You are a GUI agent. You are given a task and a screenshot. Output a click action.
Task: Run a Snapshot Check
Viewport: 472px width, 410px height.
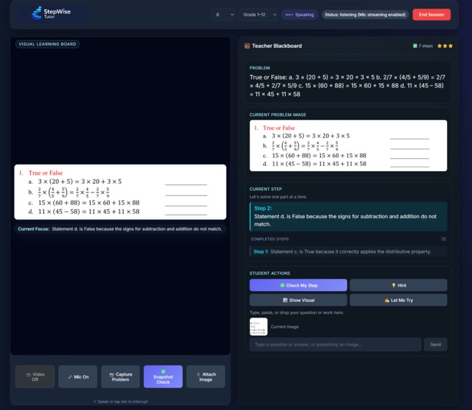click(163, 376)
